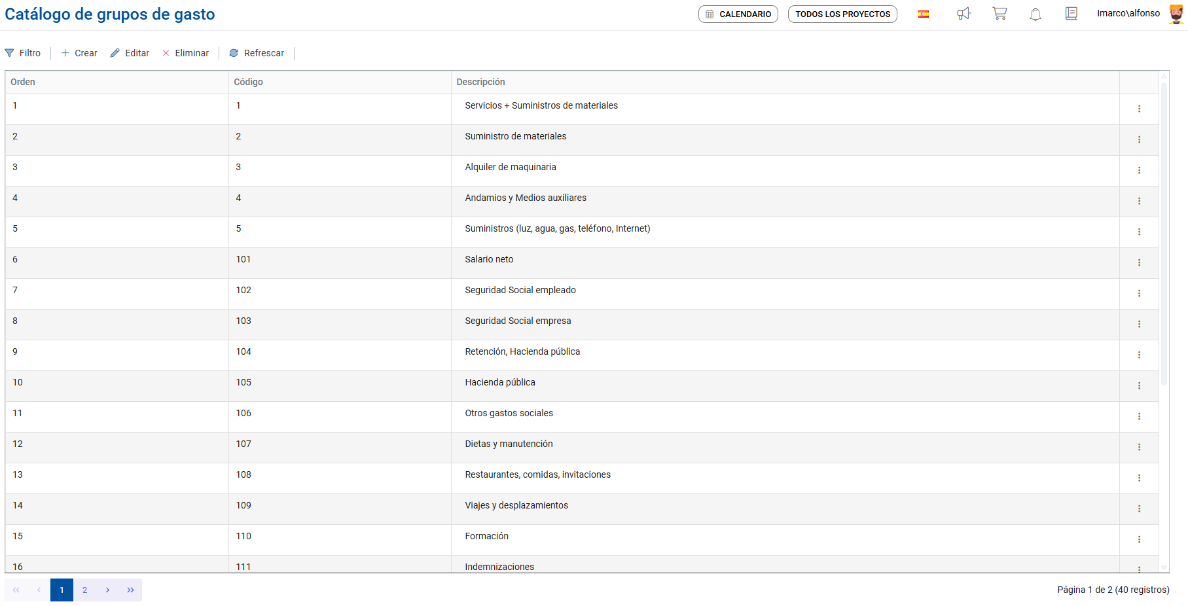Open three-dot menu for Hacienda pública row
The image size is (1188, 606).
click(x=1139, y=386)
